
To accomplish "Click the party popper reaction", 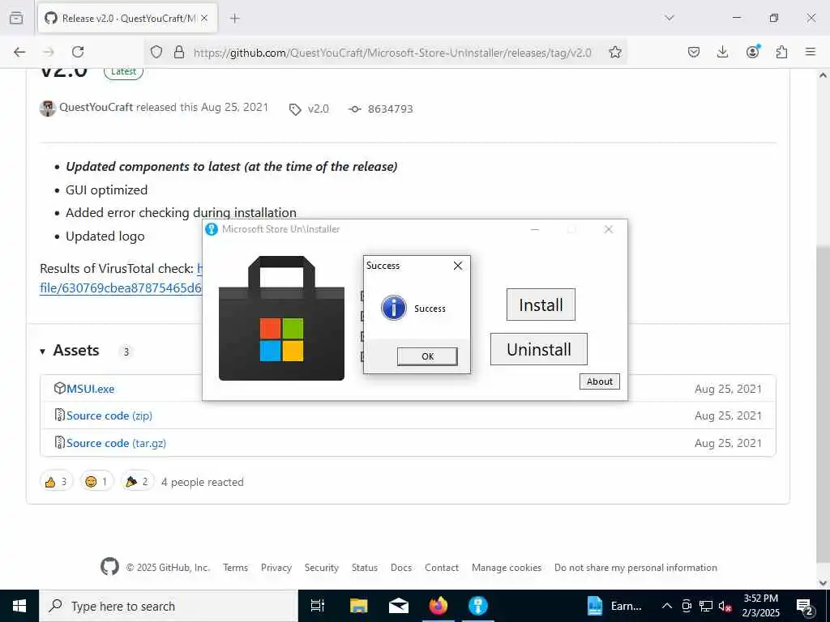I will coord(137,482).
